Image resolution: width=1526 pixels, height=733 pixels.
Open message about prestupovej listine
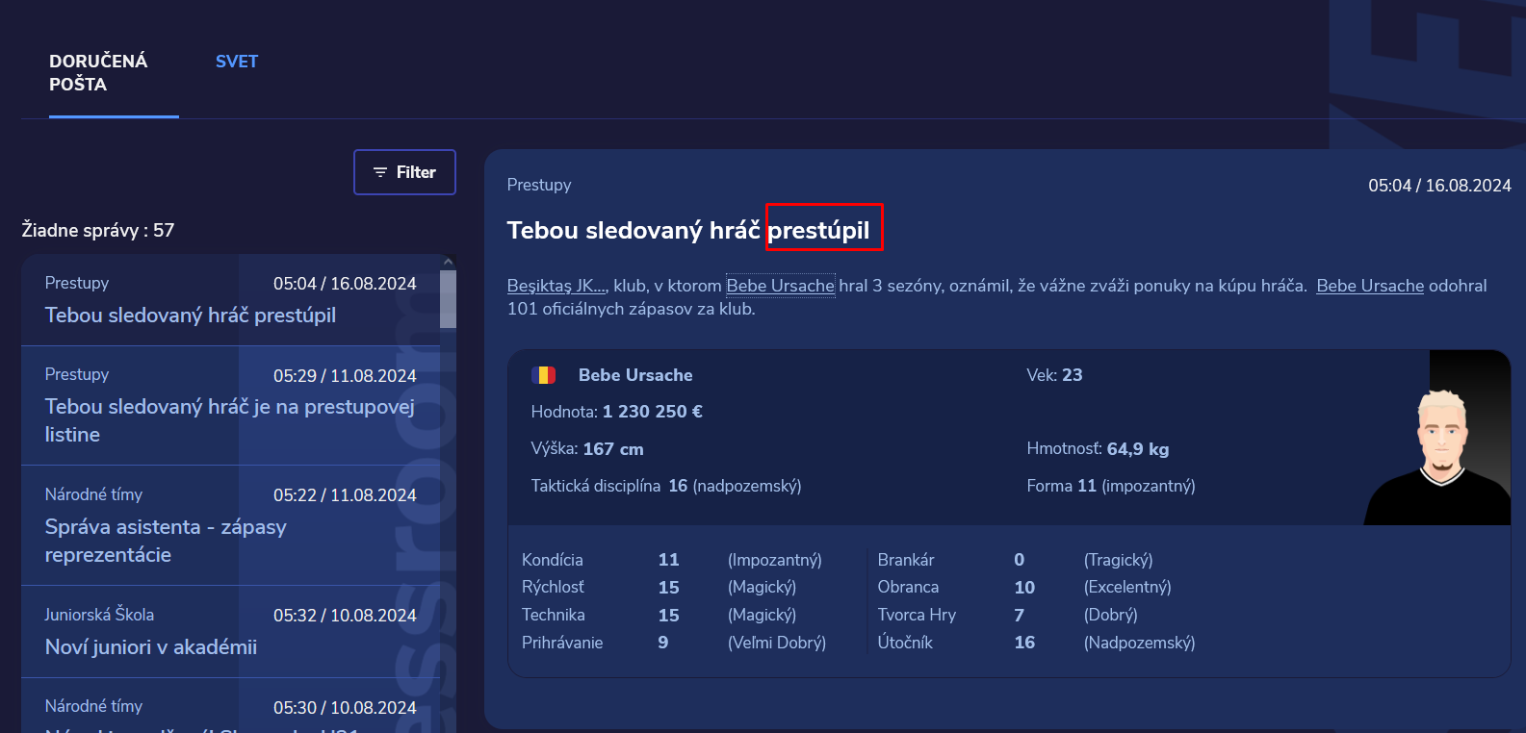[231, 406]
